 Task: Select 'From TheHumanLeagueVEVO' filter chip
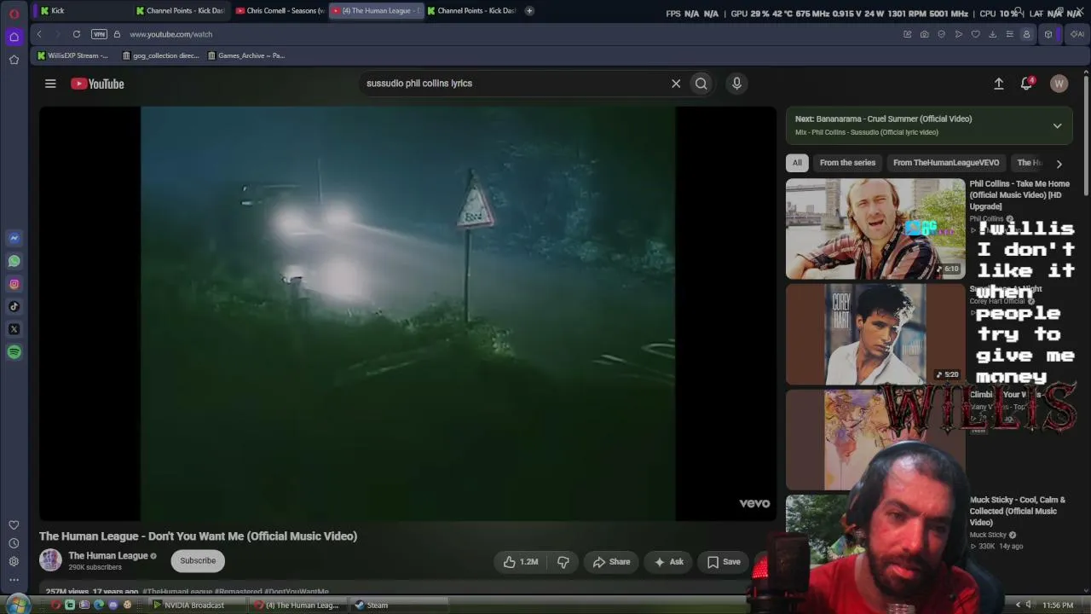click(946, 163)
